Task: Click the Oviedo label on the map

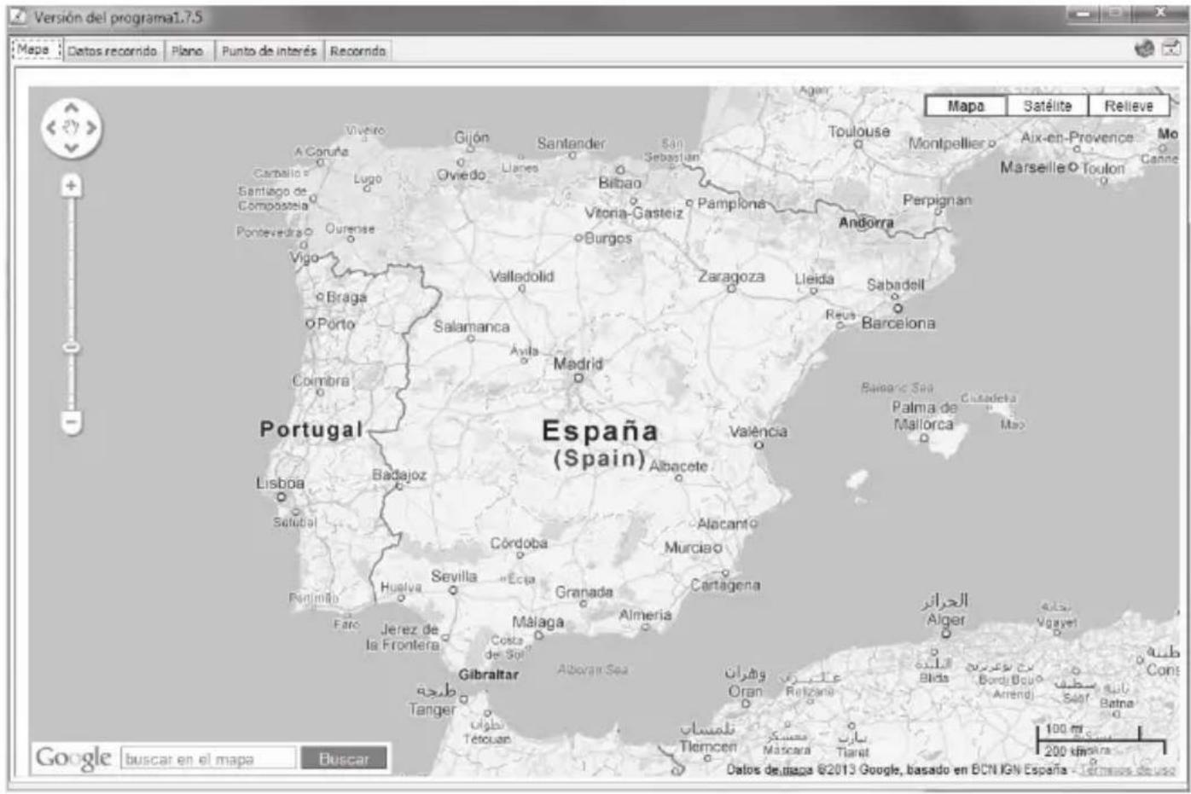Action: pyautogui.click(x=461, y=174)
